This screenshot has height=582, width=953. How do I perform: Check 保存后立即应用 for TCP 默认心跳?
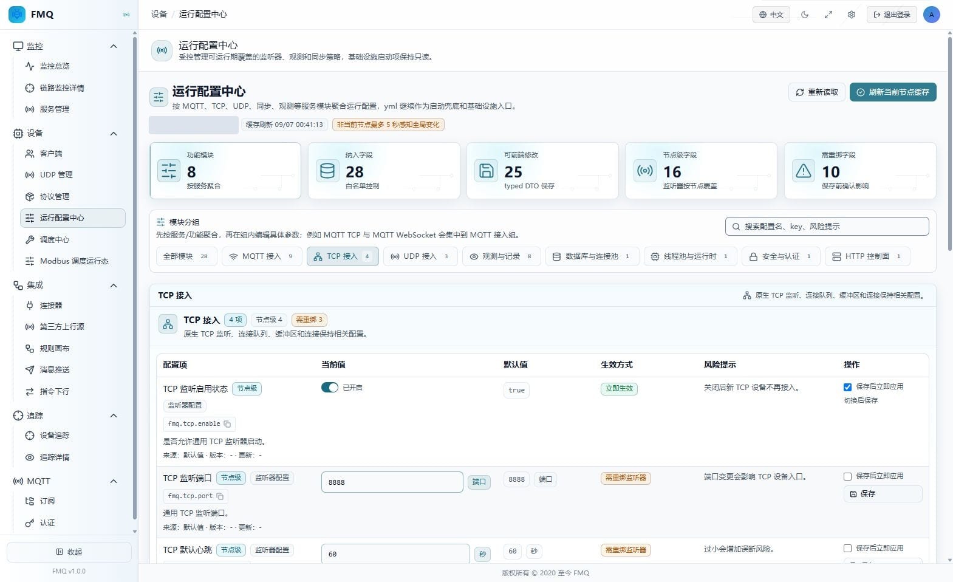click(x=847, y=549)
